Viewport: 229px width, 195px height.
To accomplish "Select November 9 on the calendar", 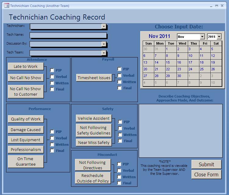I will (182, 56).
